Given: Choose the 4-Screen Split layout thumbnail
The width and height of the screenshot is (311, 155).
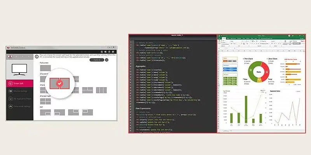Looking at the screenshot, I should (45, 101).
